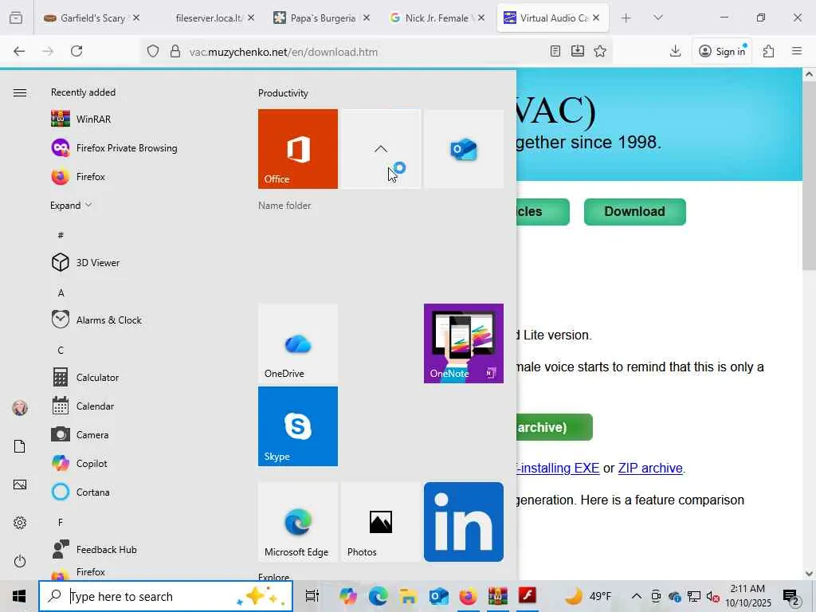Open Settings gear in Start sidebar
This screenshot has height=612, width=816.
pyautogui.click(x=20, y=523)
